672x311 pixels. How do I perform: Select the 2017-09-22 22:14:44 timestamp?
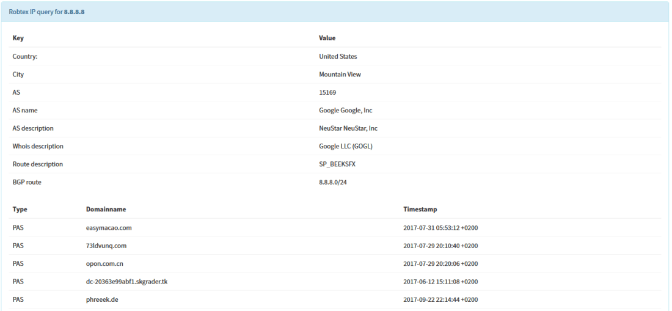point(440,299)
